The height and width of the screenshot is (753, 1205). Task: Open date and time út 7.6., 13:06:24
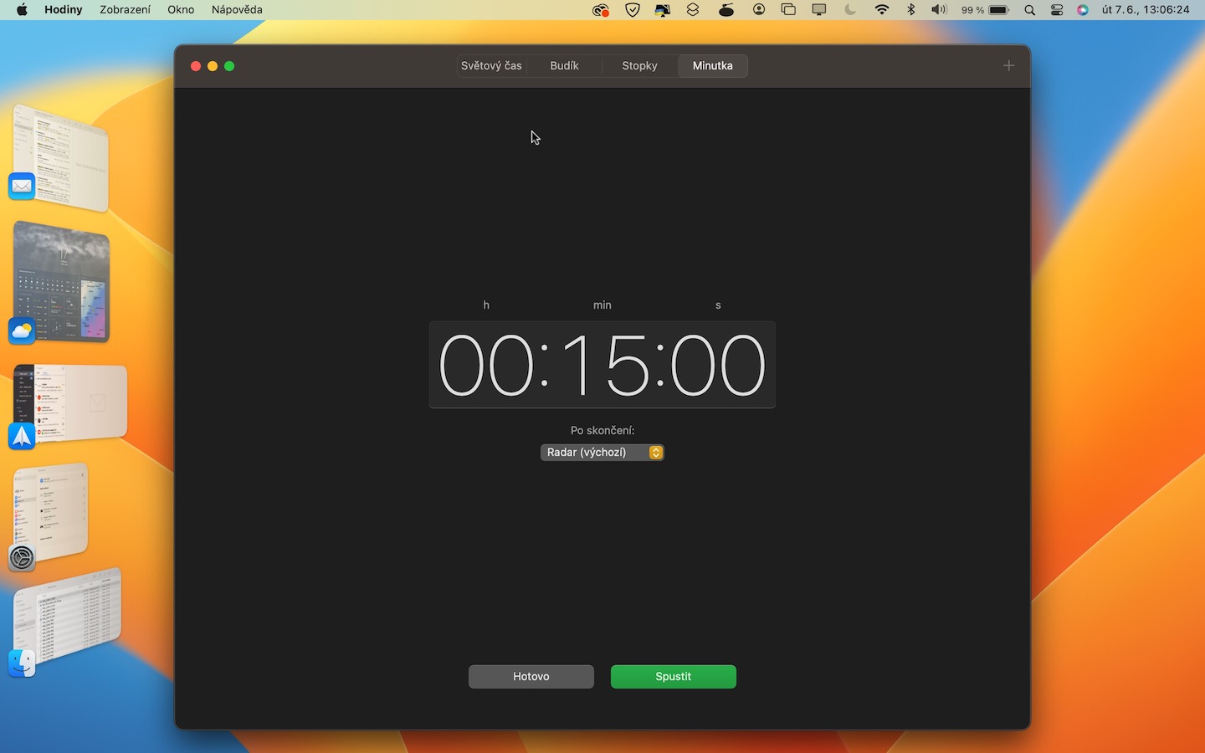1146,10
